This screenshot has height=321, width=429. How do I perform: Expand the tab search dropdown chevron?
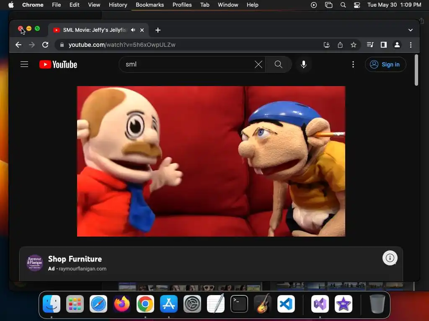411,30
